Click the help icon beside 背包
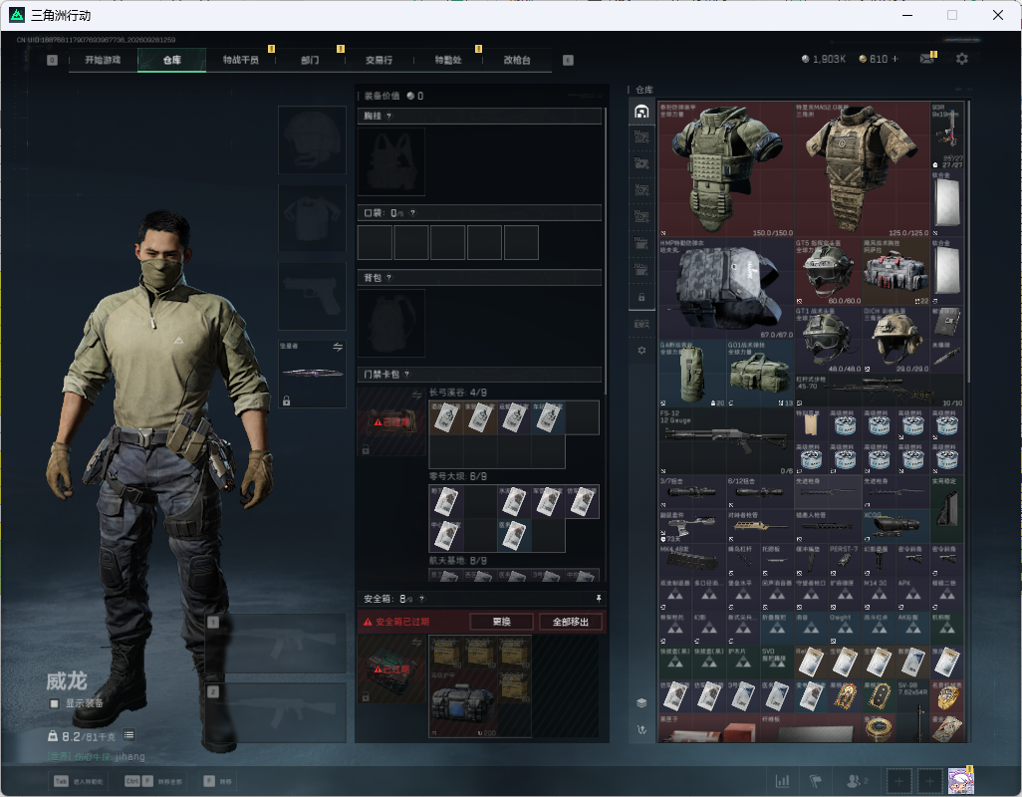Screen dimensions: 1022x797 389,278
